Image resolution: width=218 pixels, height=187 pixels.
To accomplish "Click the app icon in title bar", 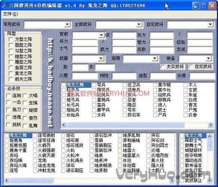I will (x=4, y=5).
